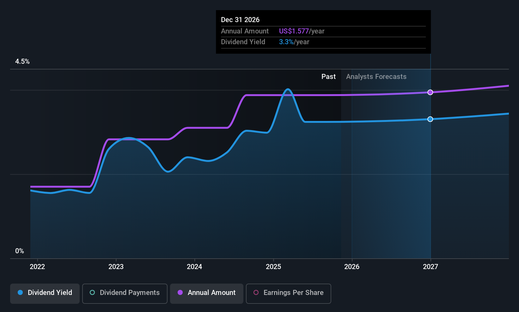Click the 4.5% y-axis label
519x312 pixels.
coord(22,62)
